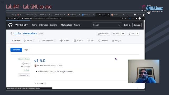Open the Compare dropdown button
This screenshot has width=169, height=95.
24,75
